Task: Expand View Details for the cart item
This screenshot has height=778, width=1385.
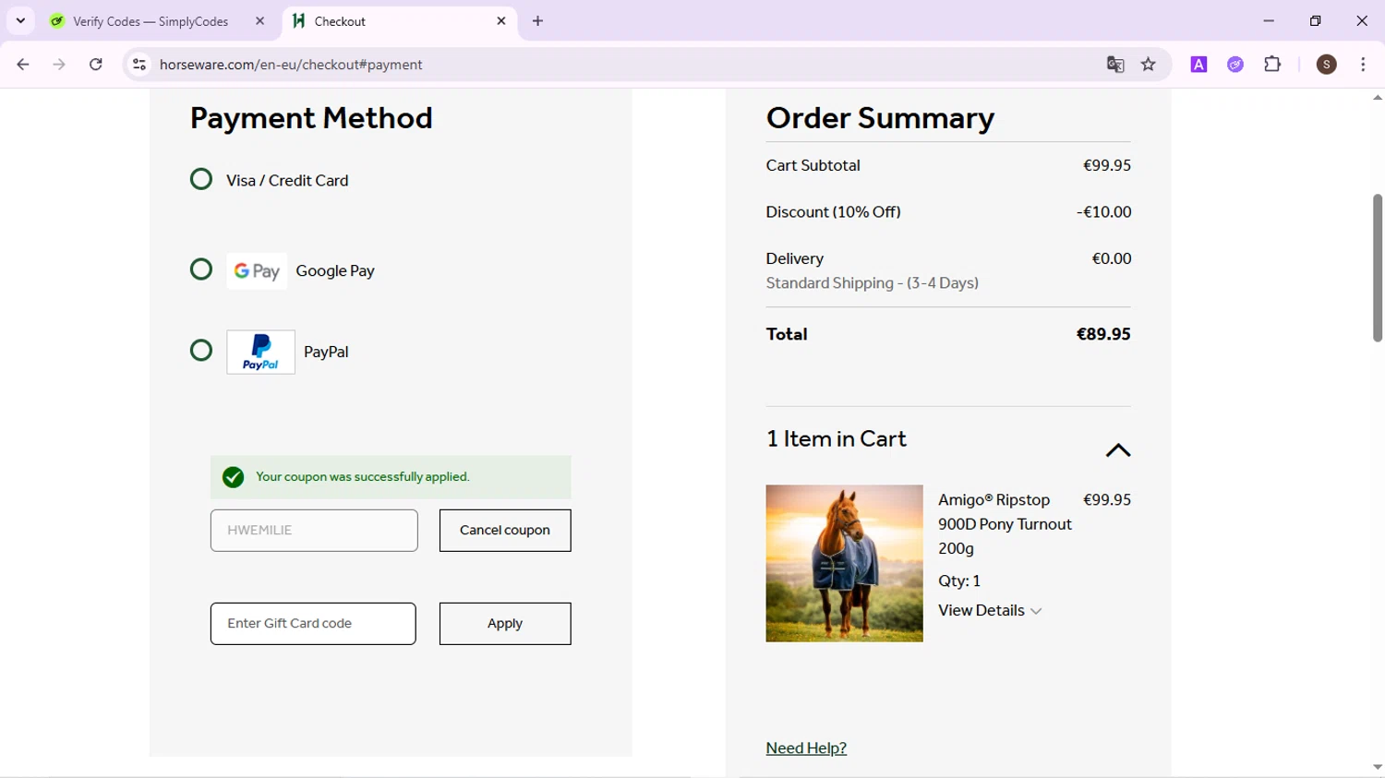Action: 990,611
